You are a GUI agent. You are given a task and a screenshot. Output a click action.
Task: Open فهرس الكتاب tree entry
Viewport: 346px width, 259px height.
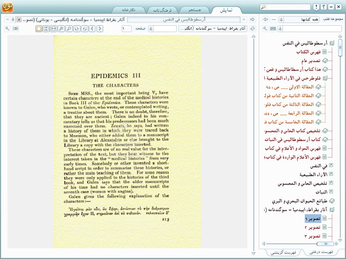tap(308, 52)
